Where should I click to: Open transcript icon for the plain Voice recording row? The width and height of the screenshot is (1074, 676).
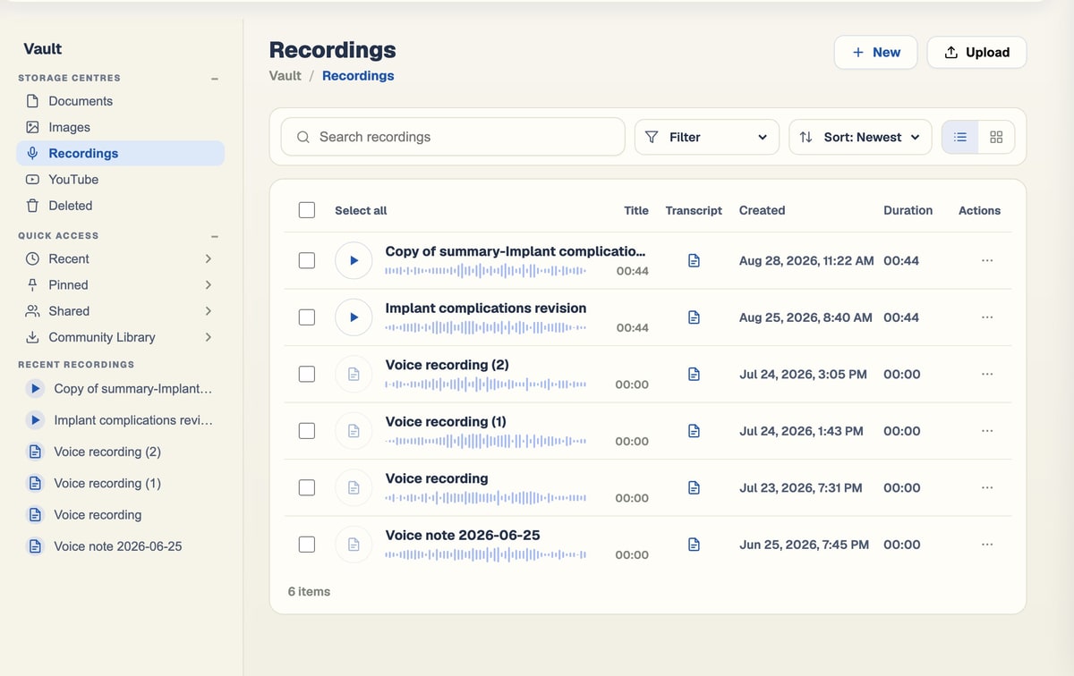694,487
